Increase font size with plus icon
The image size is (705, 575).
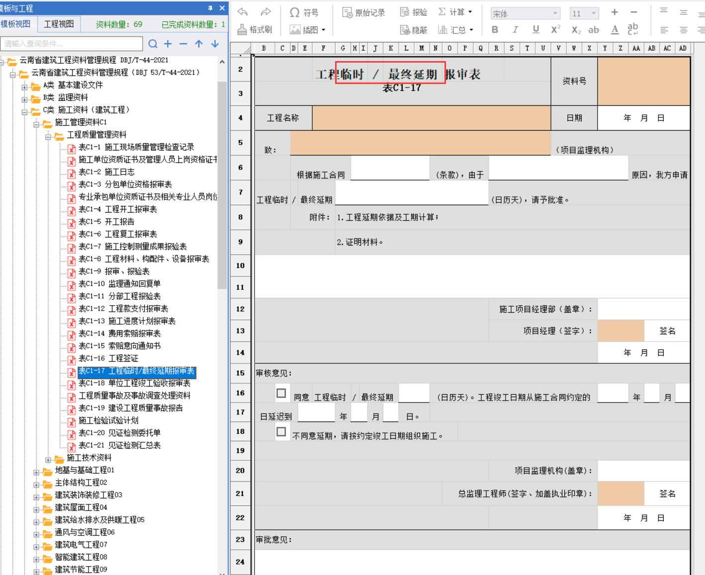pos(615,12)
